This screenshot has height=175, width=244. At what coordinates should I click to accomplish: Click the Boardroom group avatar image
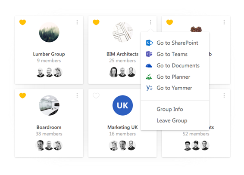pyautogui.click(x=49, y=105)
